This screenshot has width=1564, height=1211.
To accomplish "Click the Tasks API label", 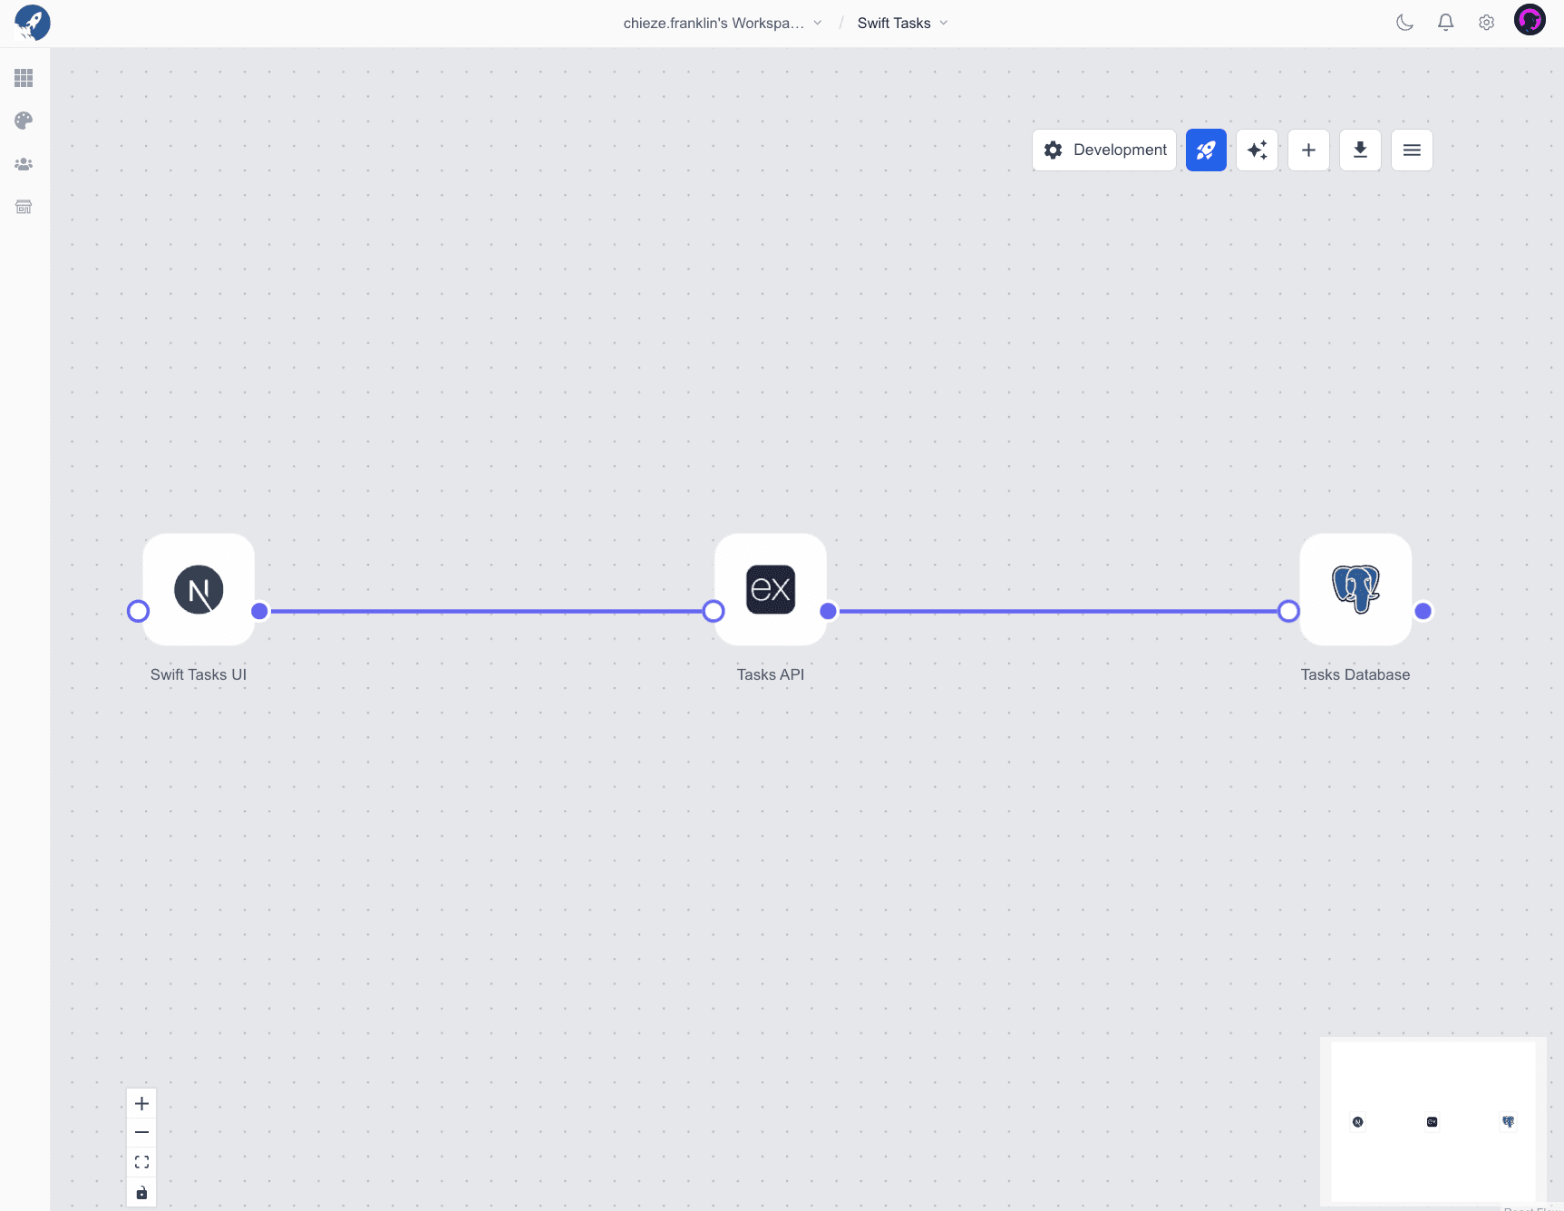I will [x=771, y=674].
